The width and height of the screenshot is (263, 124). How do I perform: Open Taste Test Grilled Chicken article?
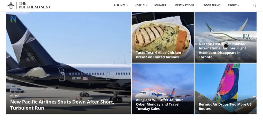point(158,55)
